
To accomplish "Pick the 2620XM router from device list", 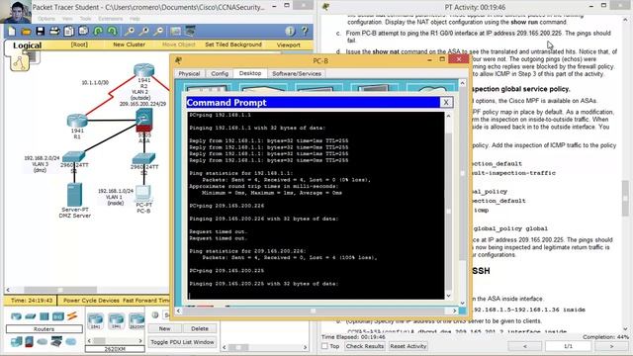I will [x=136, y=321].
